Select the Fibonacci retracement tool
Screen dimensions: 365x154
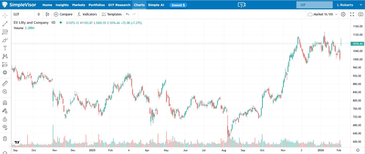[x=5, y=32]
